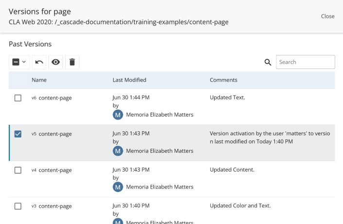Image resolution: width=343 pixels, height=224 pixels.
Task: Open the v4 content-page version name
Action: (x=54, y=170)
